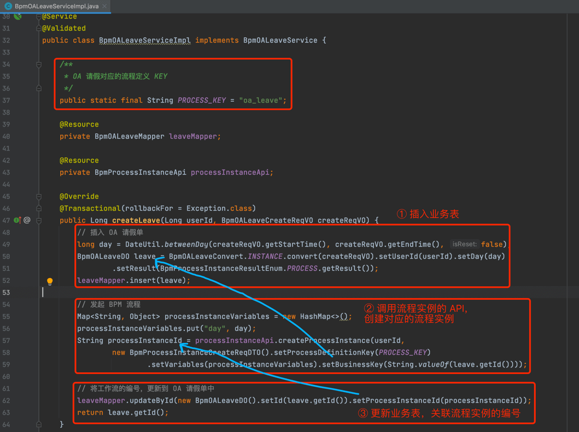Click the yellow lightbulb quick-fix icon
This screenshot has height=432, width=579.
point(50,281)
